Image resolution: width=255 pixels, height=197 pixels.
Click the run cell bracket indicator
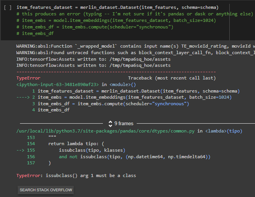pos(8,8)
